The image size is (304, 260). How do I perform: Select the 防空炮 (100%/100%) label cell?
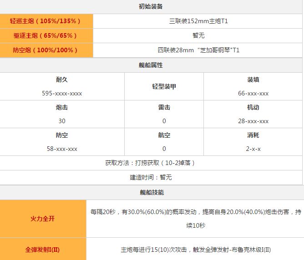[46, 50]
